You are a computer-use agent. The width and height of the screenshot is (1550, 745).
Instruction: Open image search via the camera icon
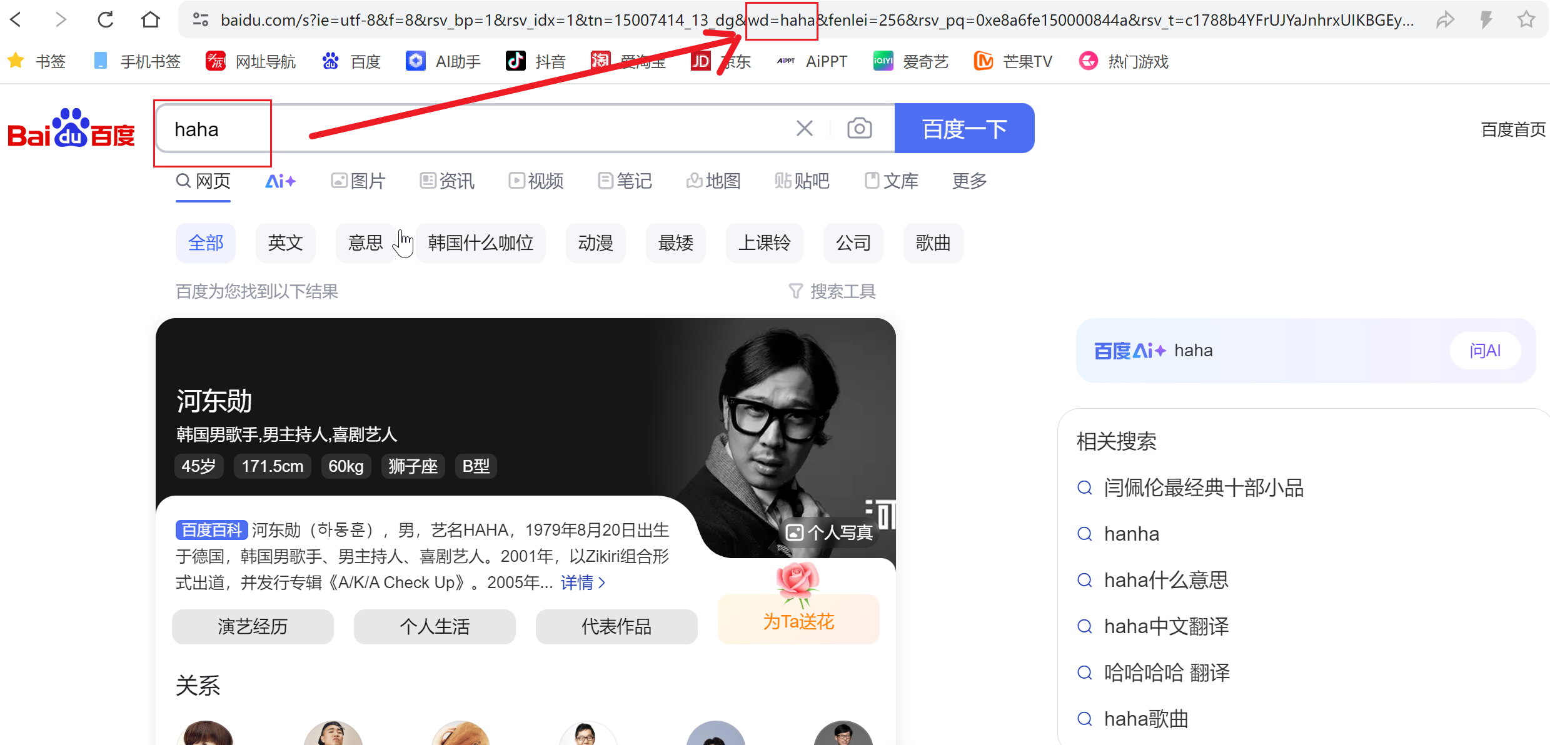(860, 128)
